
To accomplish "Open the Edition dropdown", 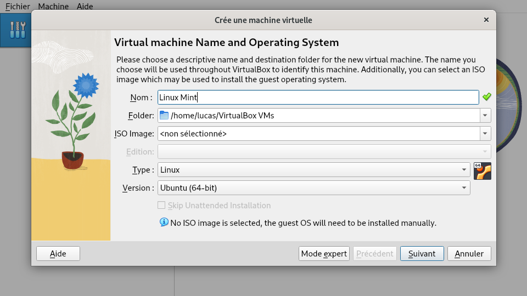I will tap(324, 152).
